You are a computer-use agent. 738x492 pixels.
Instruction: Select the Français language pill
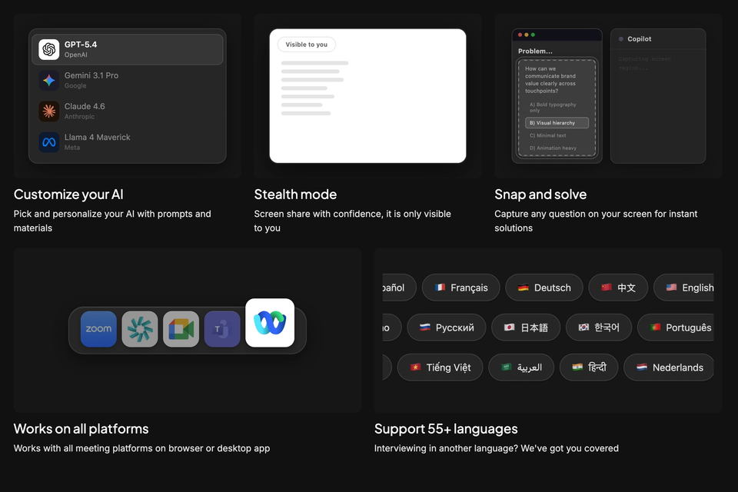point(460,288)
